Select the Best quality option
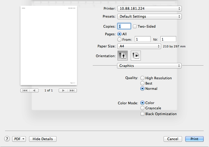This screenshot has width=209, height=147. click(142, 83)
